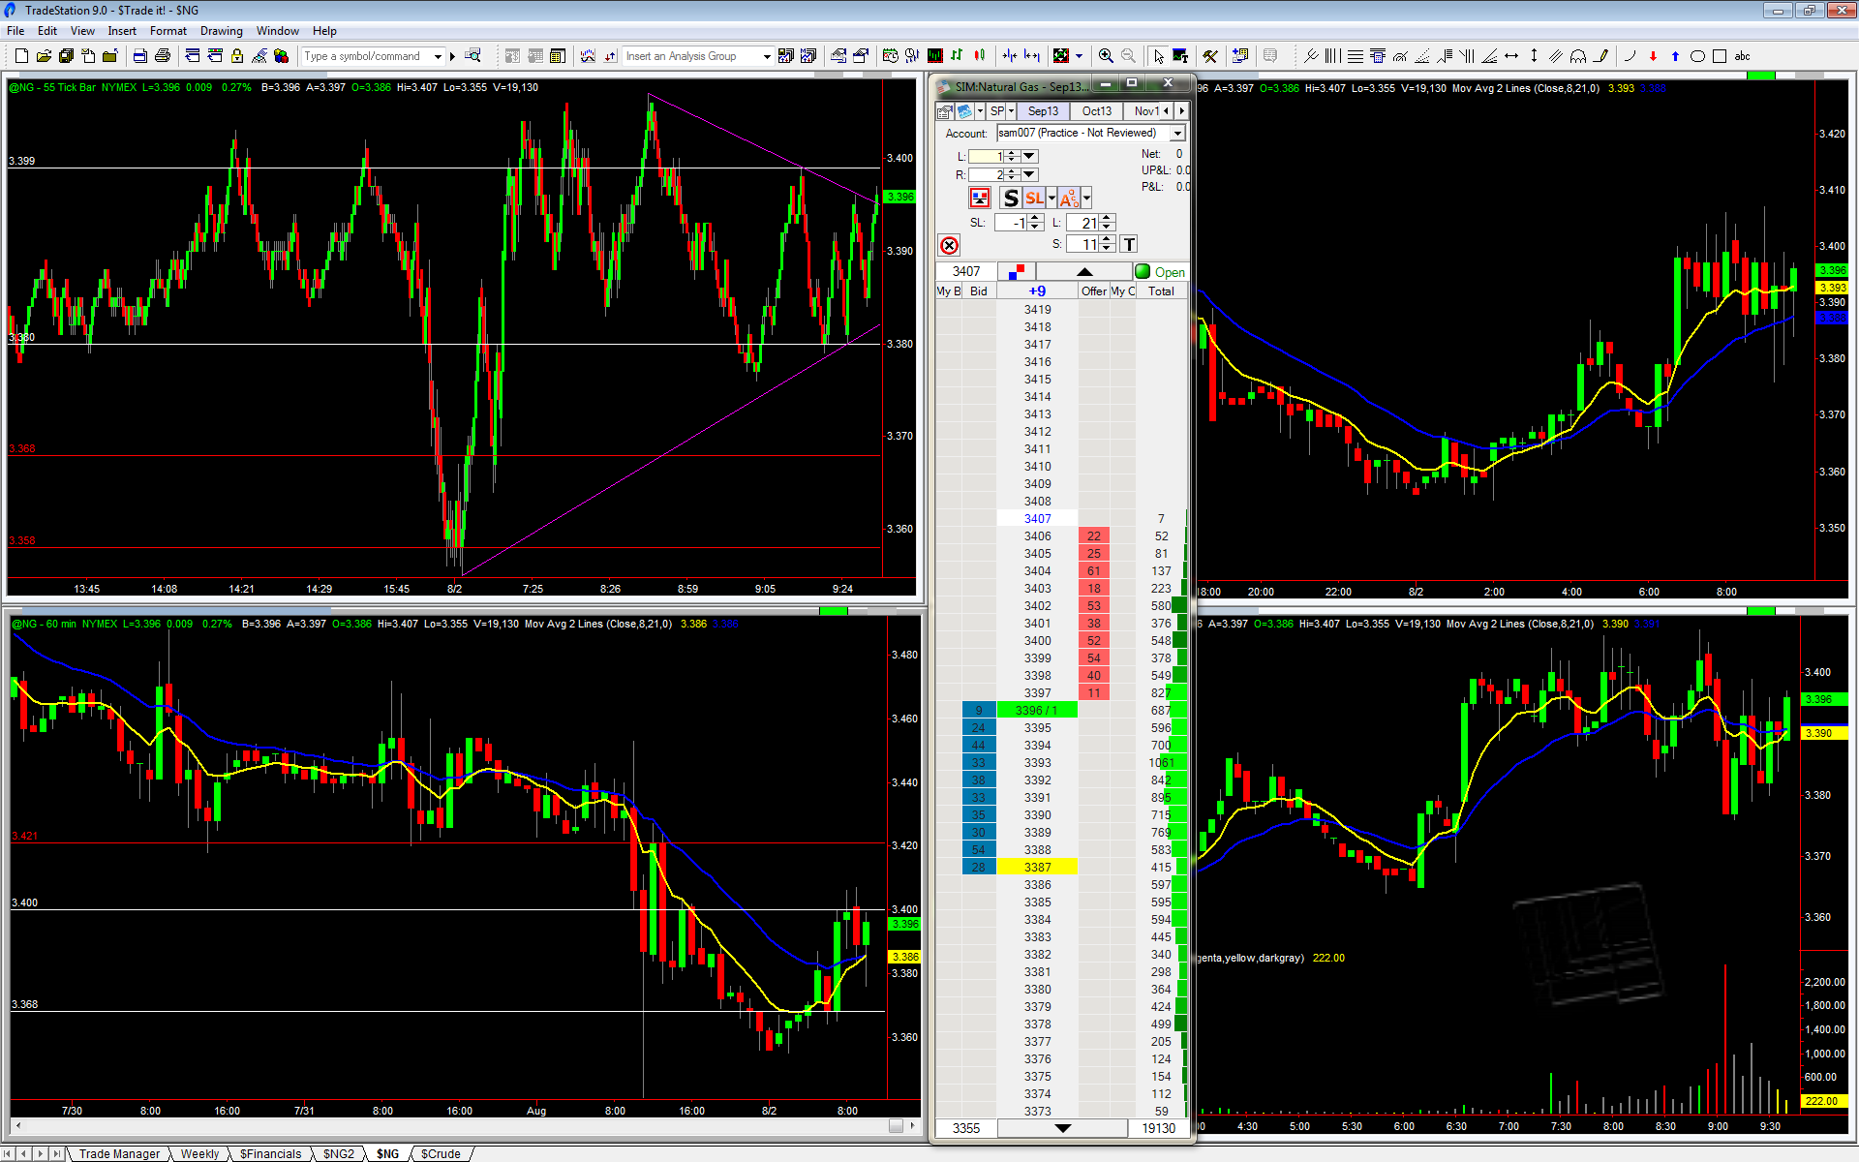Switch to Trade Manager workspace tab
Screen dimensions: 1859x1162
[119, 1153]
